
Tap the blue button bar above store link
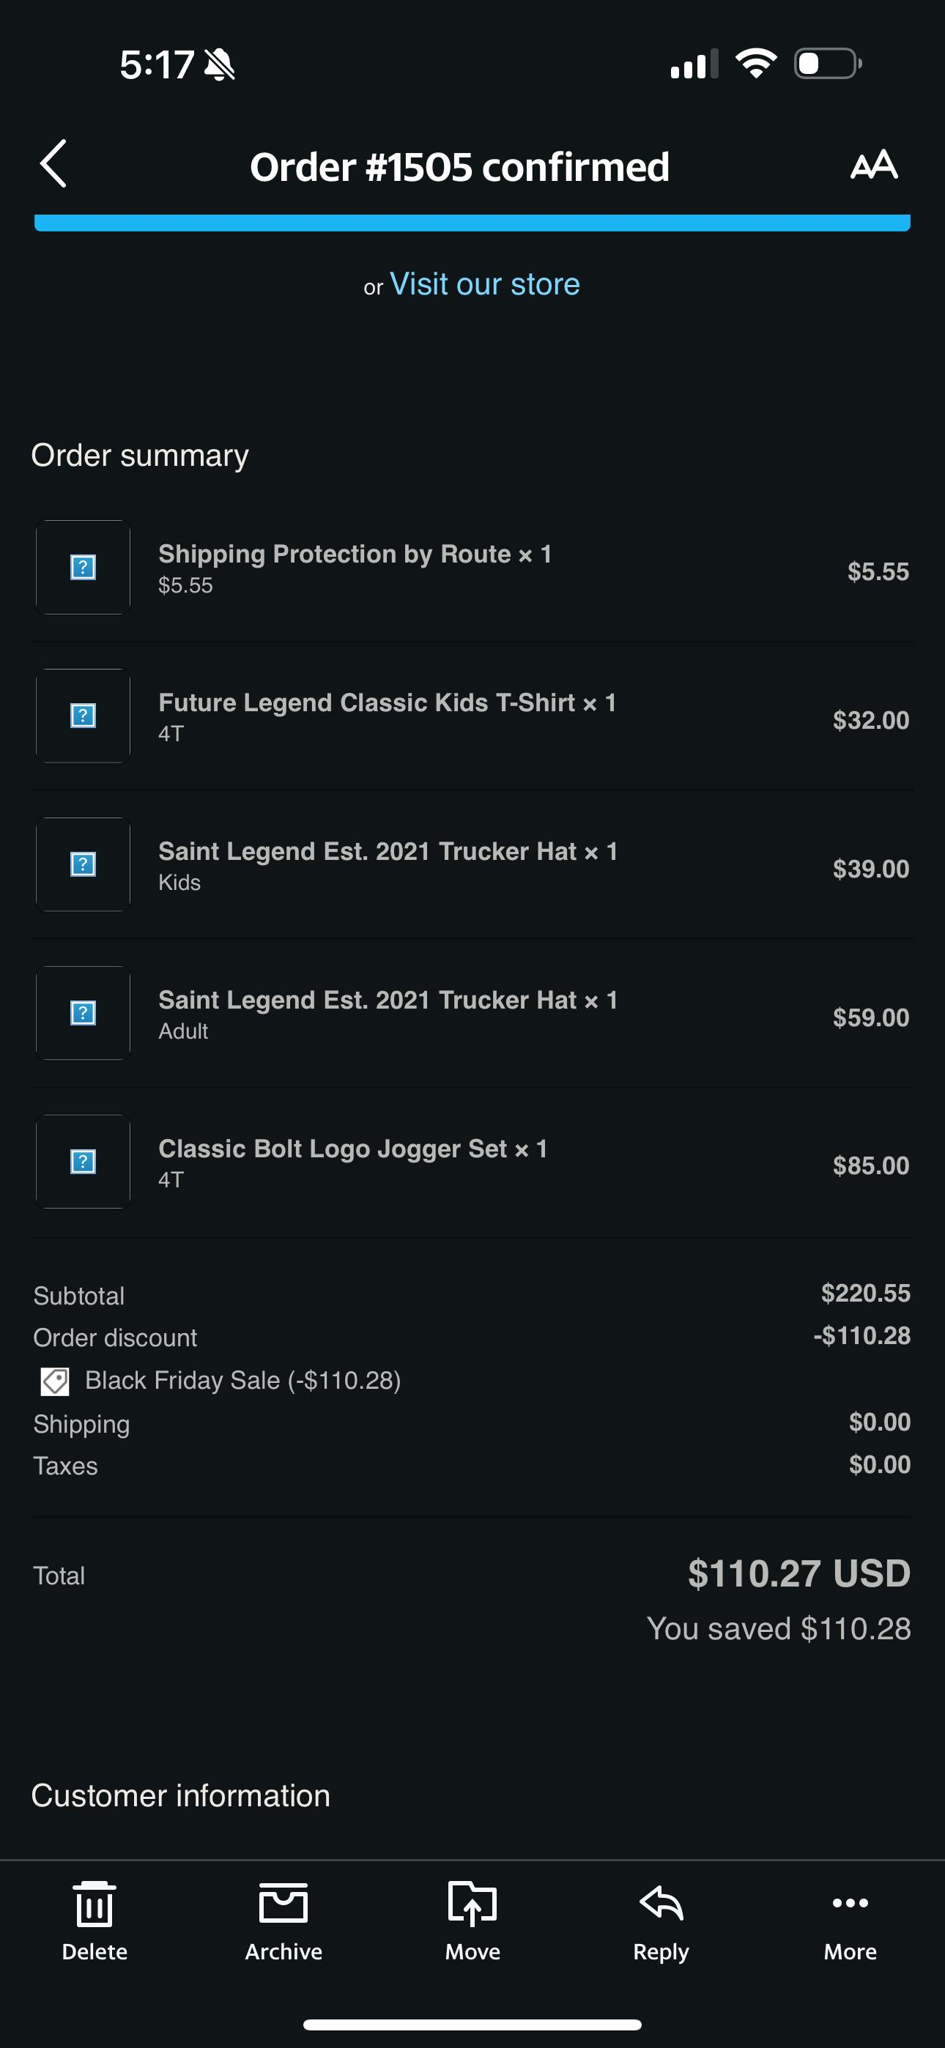pyautogui.click(x=472, y=223)
